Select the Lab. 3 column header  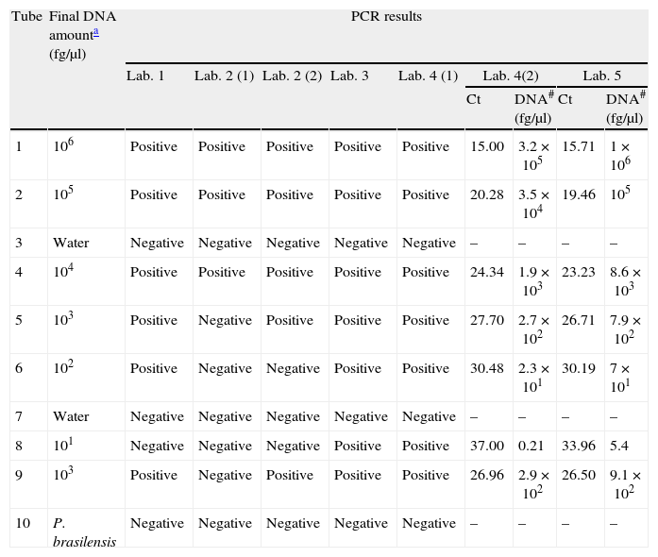pyautogui.click(x=348, y=76)
